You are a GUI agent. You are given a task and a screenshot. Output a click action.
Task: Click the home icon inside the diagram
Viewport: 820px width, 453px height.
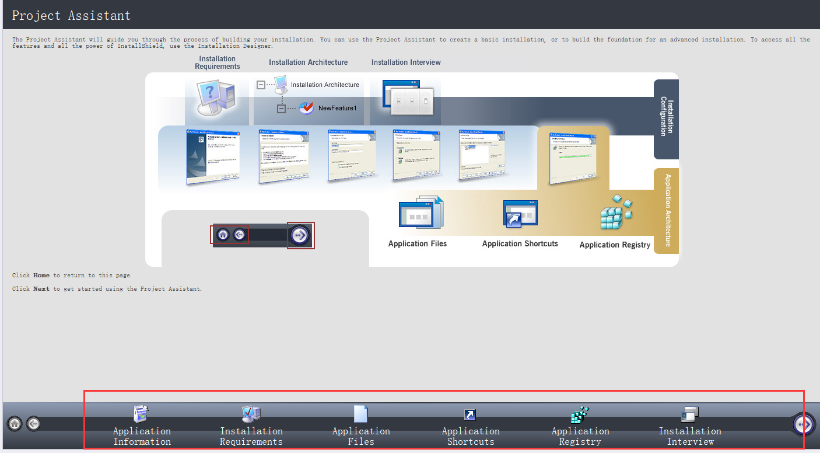tap(223, 235)
